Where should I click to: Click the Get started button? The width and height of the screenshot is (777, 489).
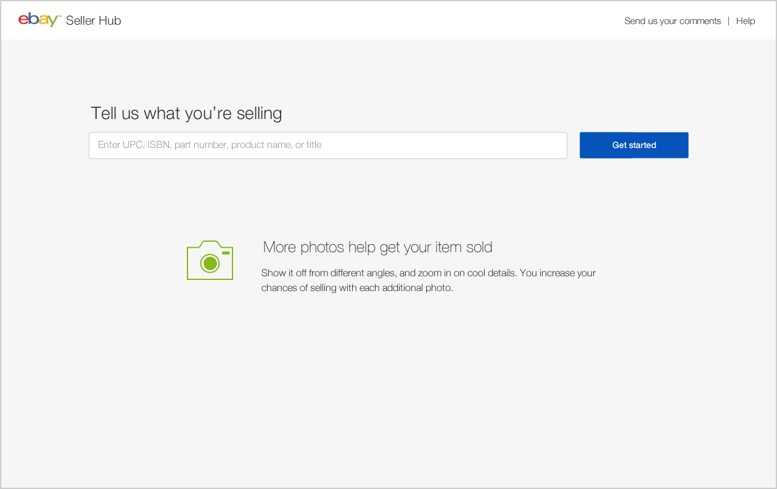(x=634, y=146)
